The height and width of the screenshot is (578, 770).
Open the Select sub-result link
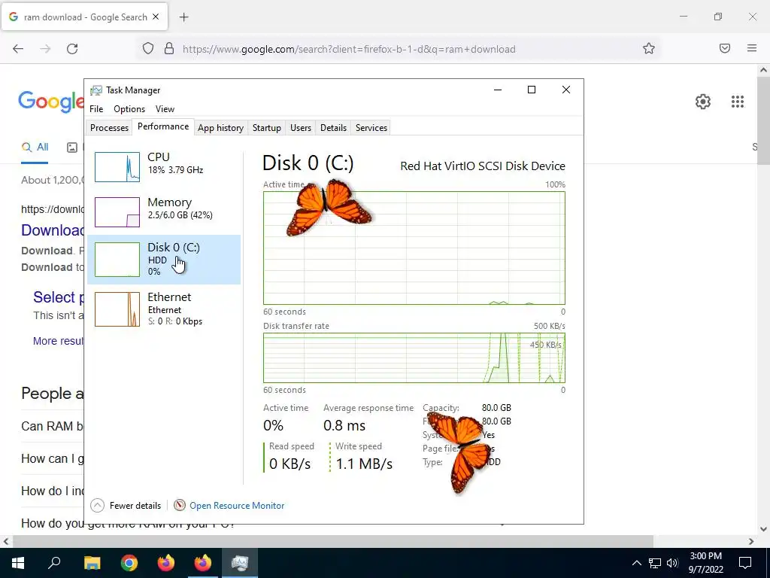click(59, 297)
